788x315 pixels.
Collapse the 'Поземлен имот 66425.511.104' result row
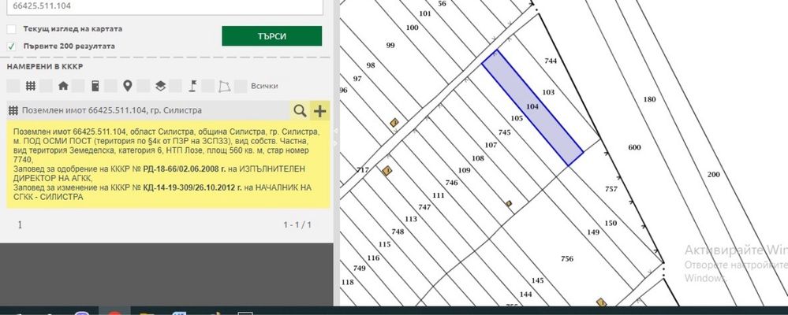click(x=149, y=111)
